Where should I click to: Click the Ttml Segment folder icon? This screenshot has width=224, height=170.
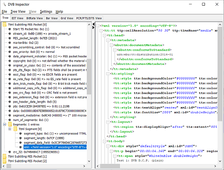(x=15, y=129)
